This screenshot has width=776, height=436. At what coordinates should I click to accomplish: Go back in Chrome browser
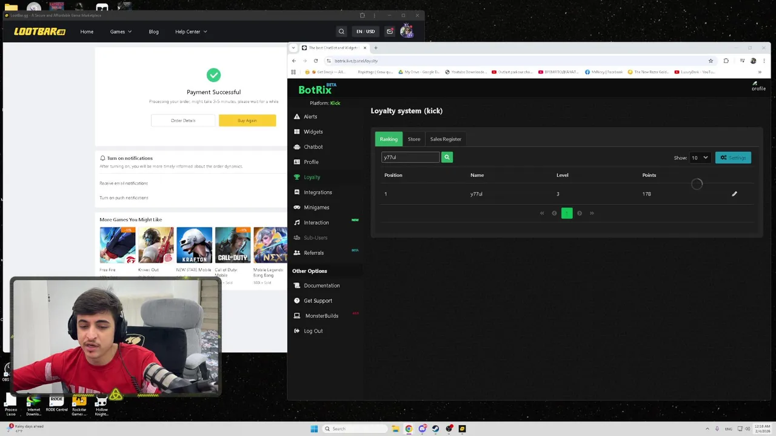click(x=294, y=61)
